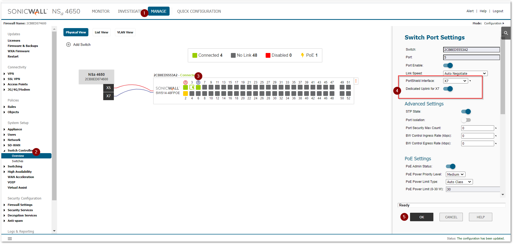513x244 pixels.
Task: Open QUICK CONFIGURATION tab
Action: pyautogui.click(x=199, y=11)
